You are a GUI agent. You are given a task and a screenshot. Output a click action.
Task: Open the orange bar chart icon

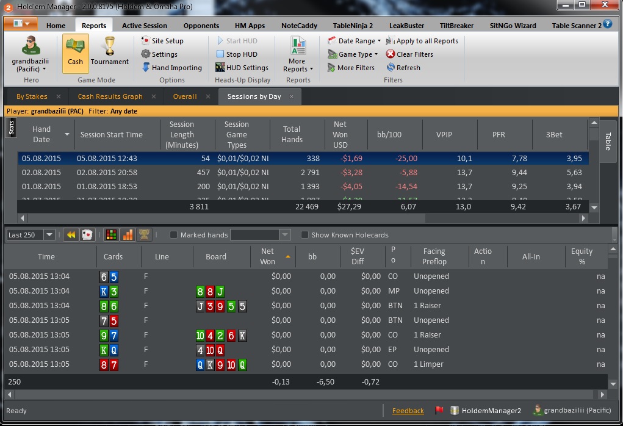(128, 235)
